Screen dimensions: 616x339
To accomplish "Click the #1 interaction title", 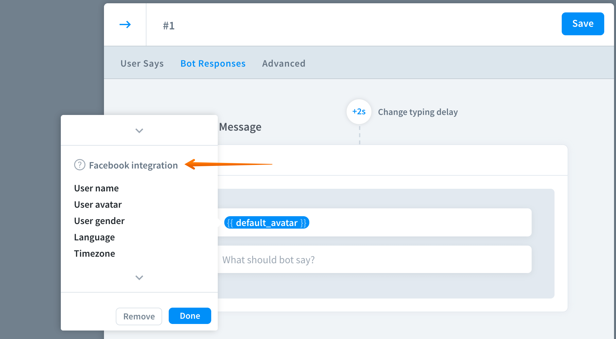I will click(169, 25).
